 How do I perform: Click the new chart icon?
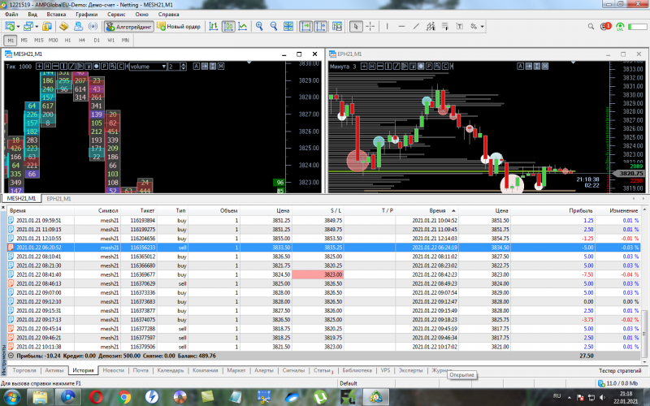point(10,27)
